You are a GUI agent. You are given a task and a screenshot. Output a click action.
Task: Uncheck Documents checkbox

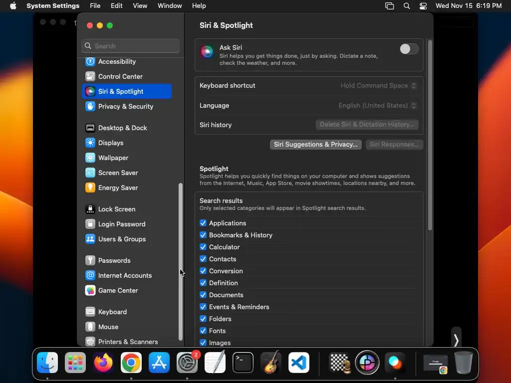203,295
